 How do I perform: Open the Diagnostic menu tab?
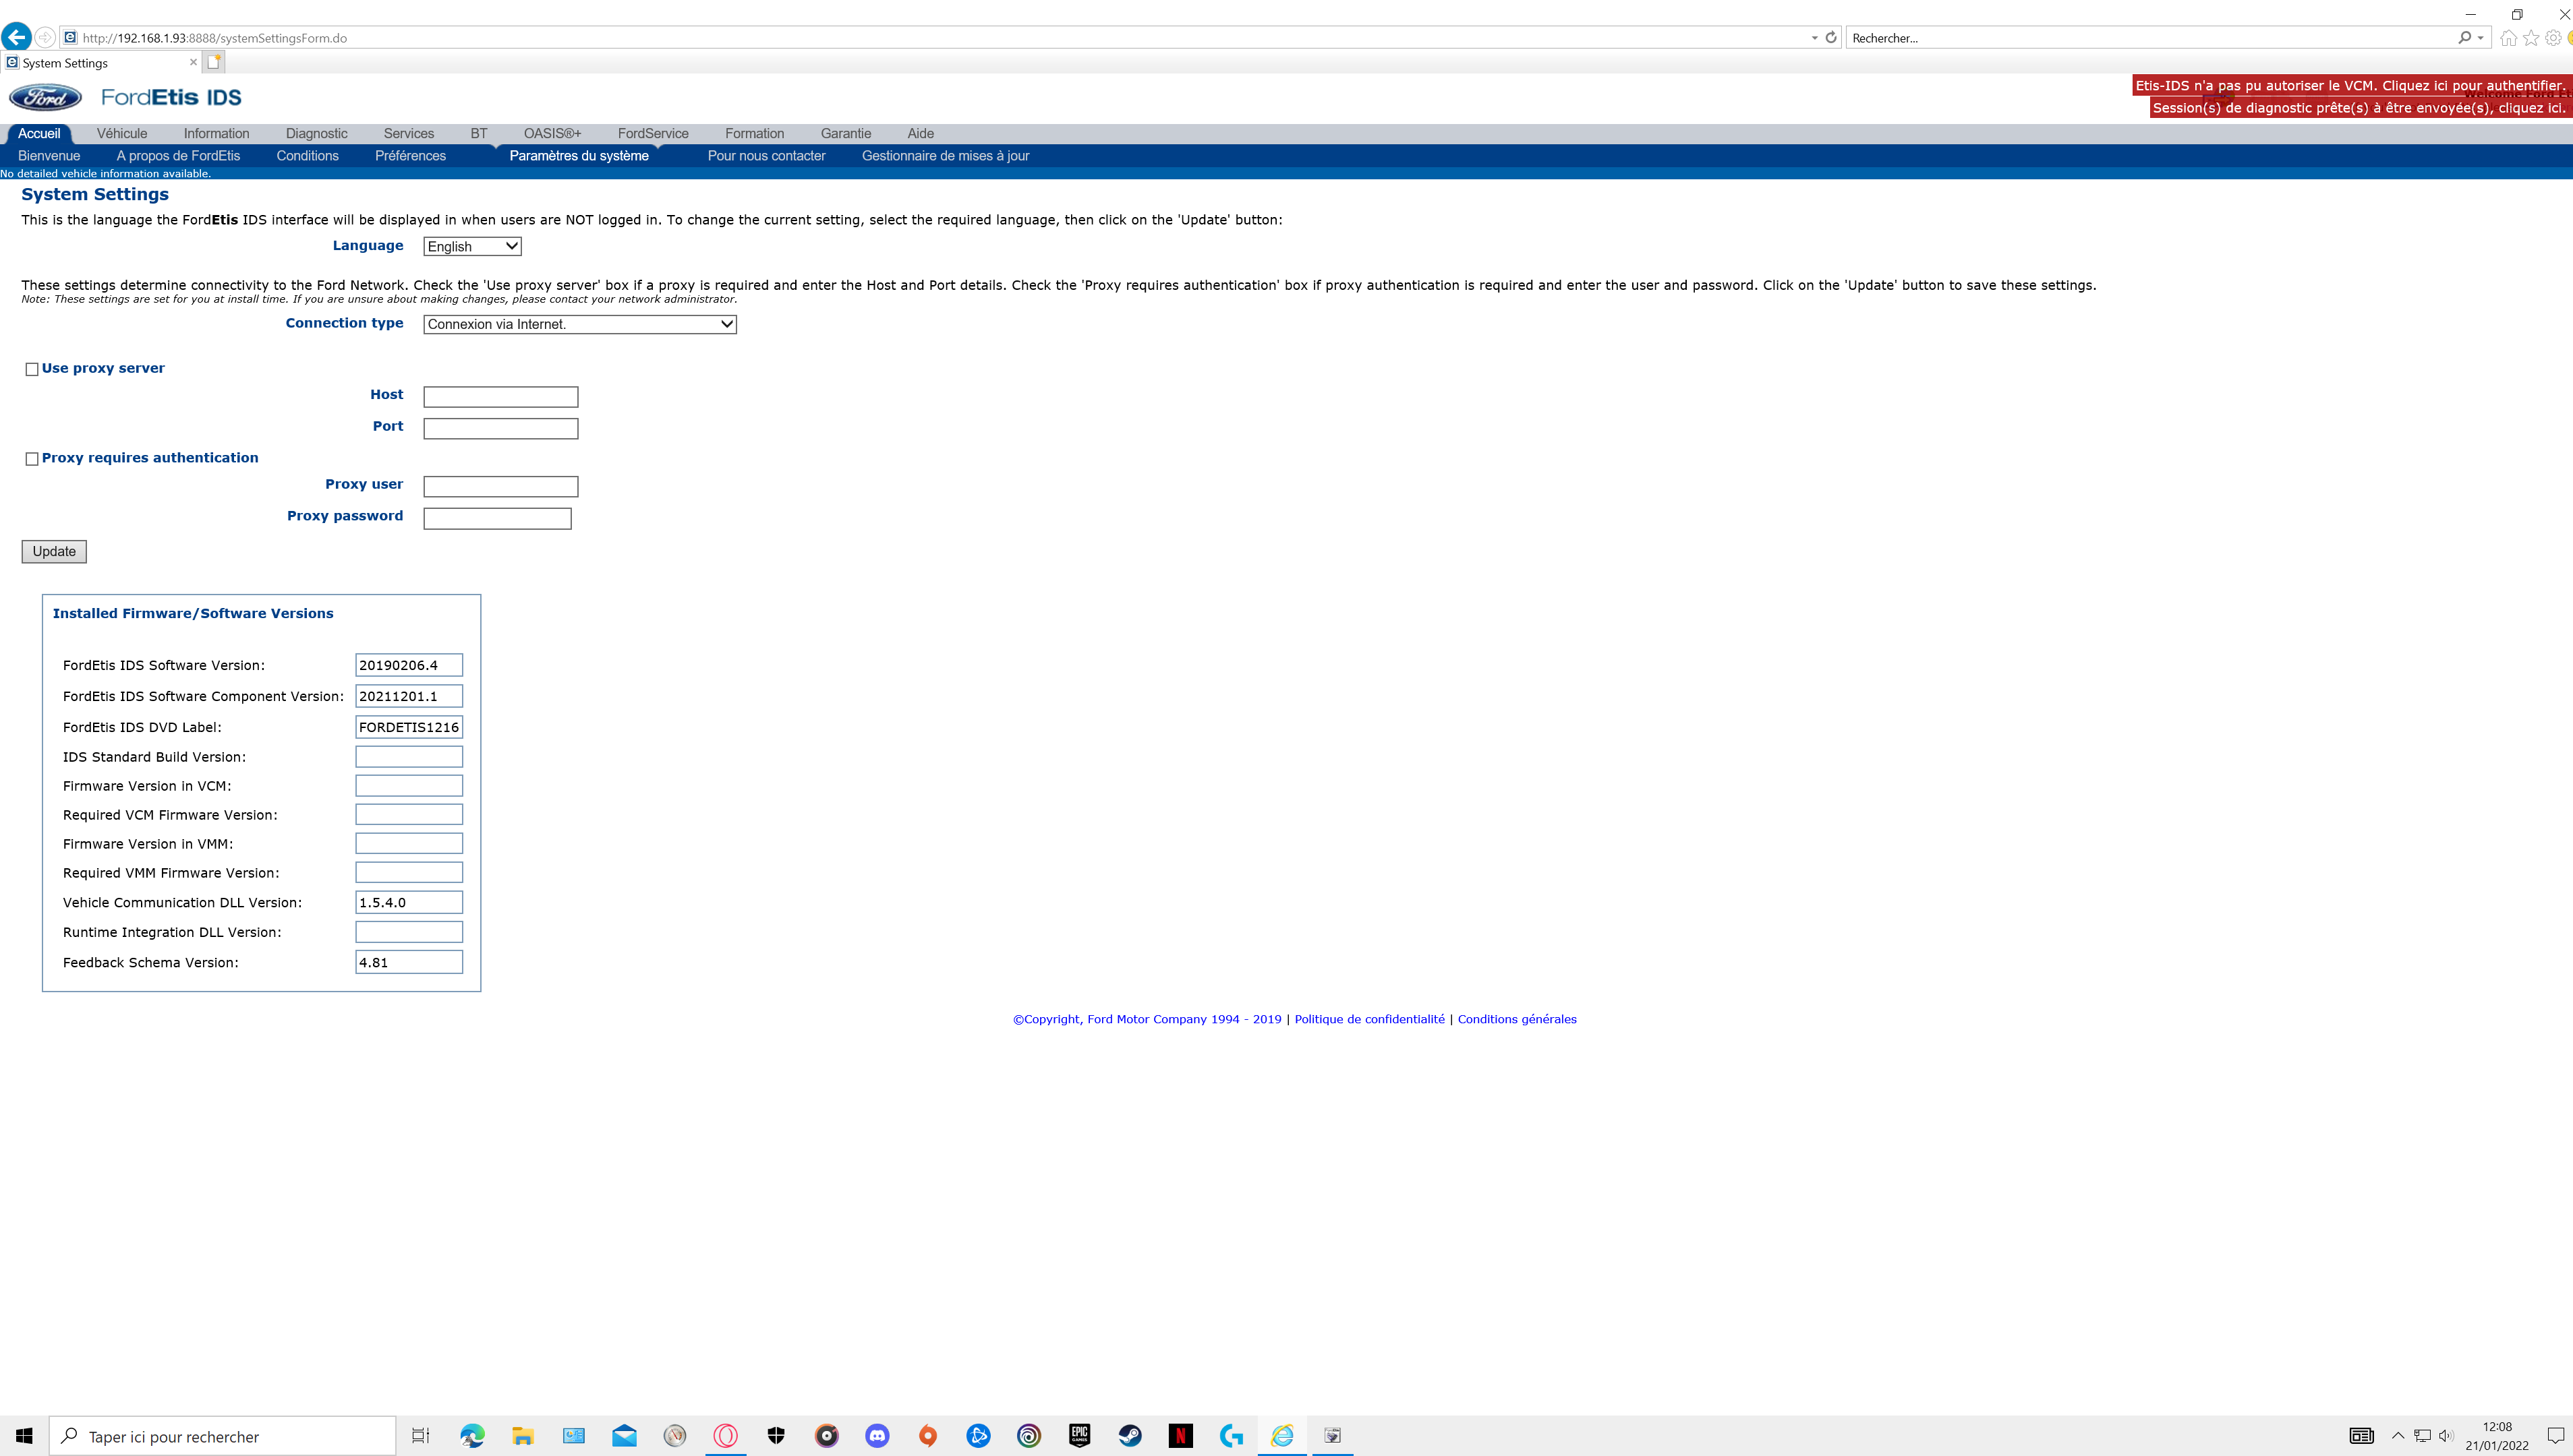tap(316, 133)
